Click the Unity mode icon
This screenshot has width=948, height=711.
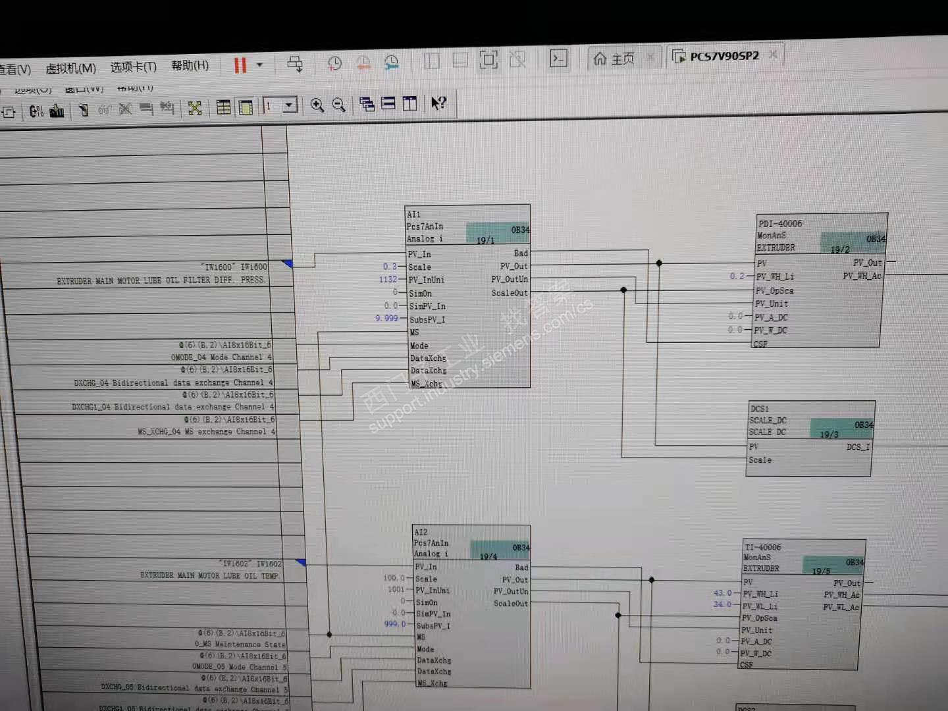tap(517, 59)
